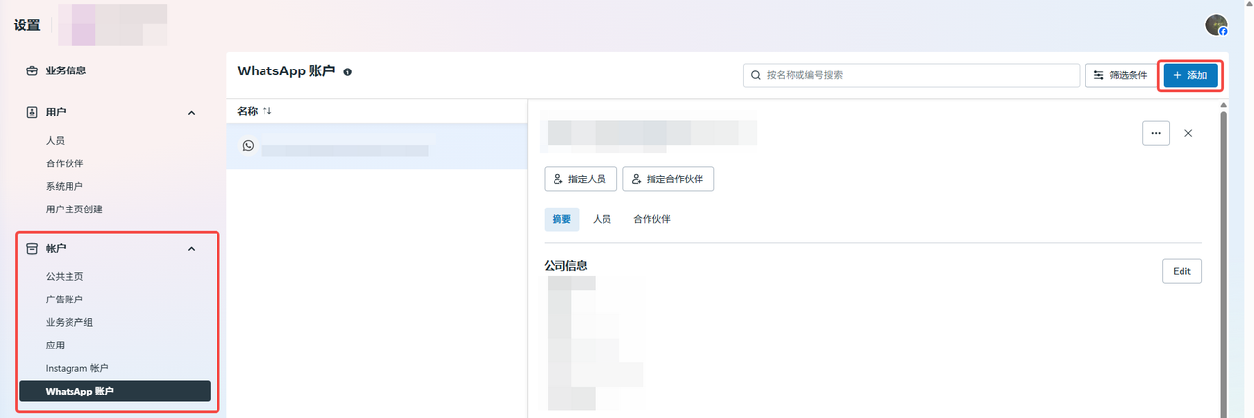
Task: Collapse the 帐户 section chevron
Action: pos(191,249)
